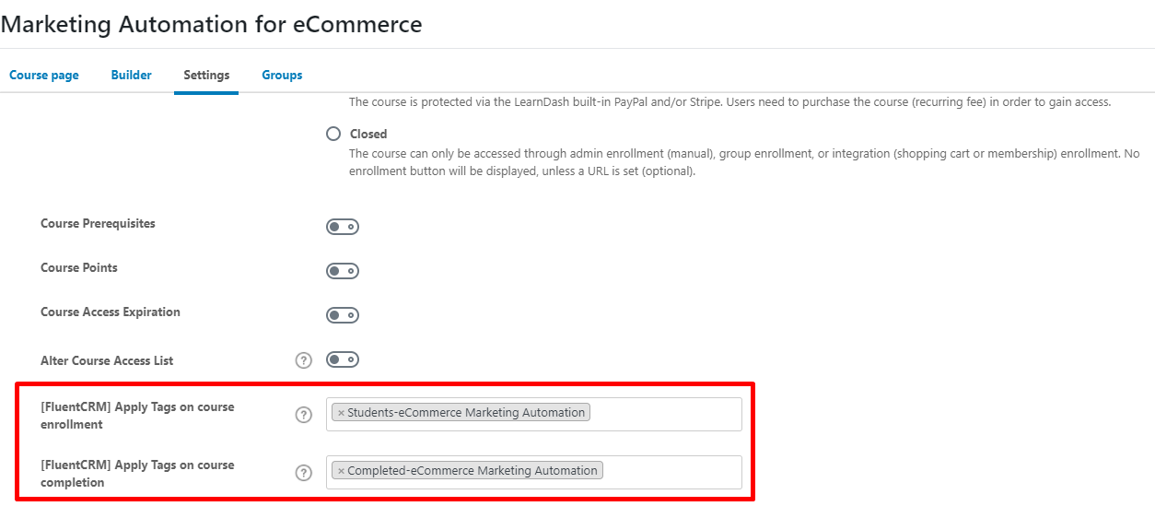Click help icon for tags on course enrollment
The image size is (1155, 518).
point(304,415)
